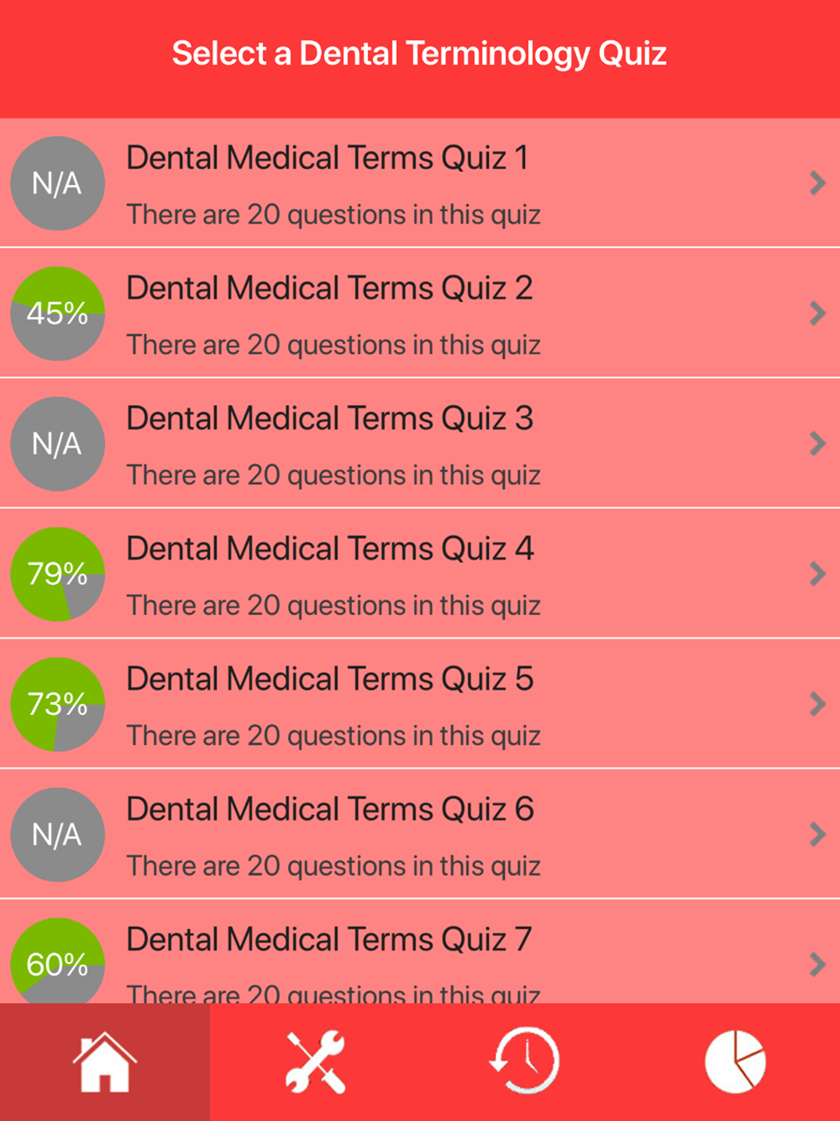840x1121 pixels.
Task: Click the 45% score circle for Quiz 2
Action: point(57,313)
